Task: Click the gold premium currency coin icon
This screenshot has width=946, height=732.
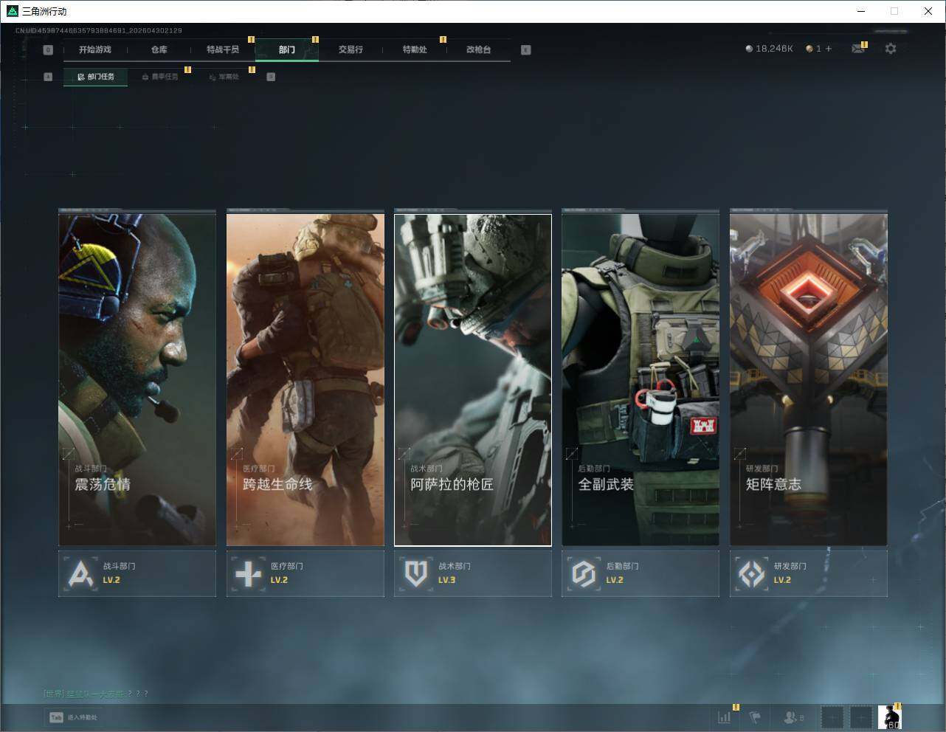Action: tap(809, 49)
